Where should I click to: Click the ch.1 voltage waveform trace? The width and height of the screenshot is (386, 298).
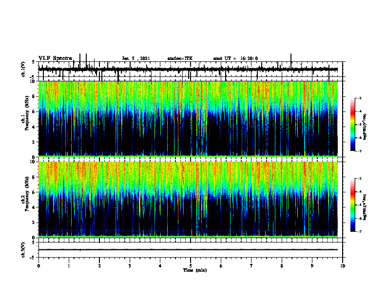click(188, 69)
